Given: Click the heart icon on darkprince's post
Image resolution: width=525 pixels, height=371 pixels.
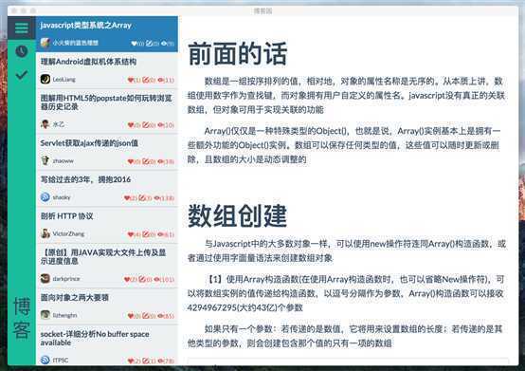Looking at the screenshot, I should pos(127,279).
